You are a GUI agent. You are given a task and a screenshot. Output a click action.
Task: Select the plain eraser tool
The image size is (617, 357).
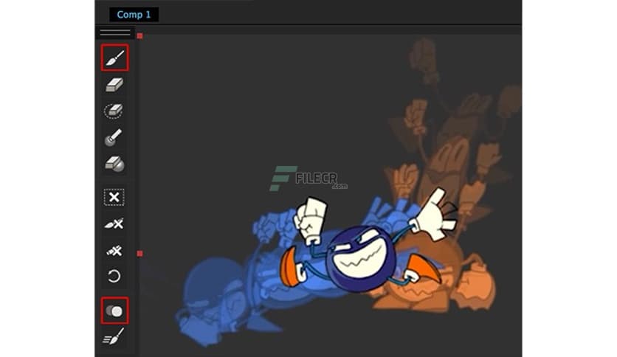[x=114, y=85]
